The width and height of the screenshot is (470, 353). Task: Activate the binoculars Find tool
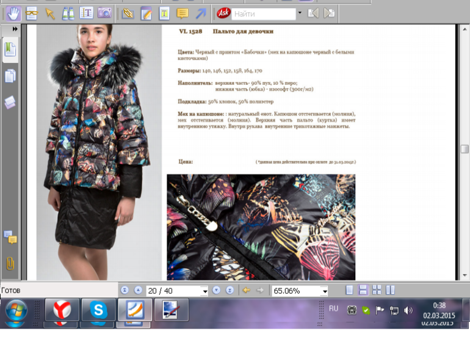tap(68, 13)
